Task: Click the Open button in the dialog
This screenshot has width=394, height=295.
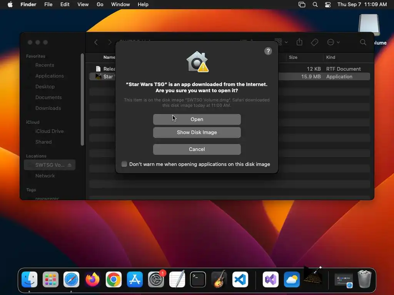Action: coord(197,119)
